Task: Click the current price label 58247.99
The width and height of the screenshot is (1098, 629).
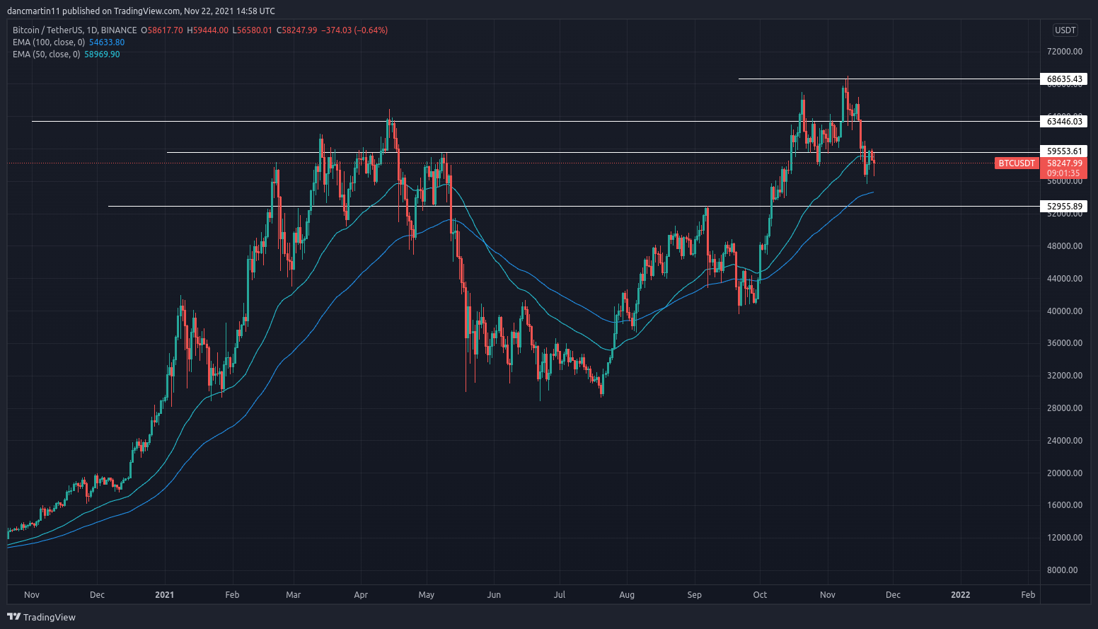Action: (x=1064, y=163)
